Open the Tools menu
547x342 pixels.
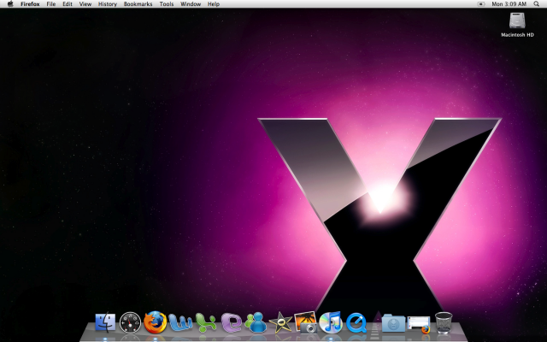point(167,3)
